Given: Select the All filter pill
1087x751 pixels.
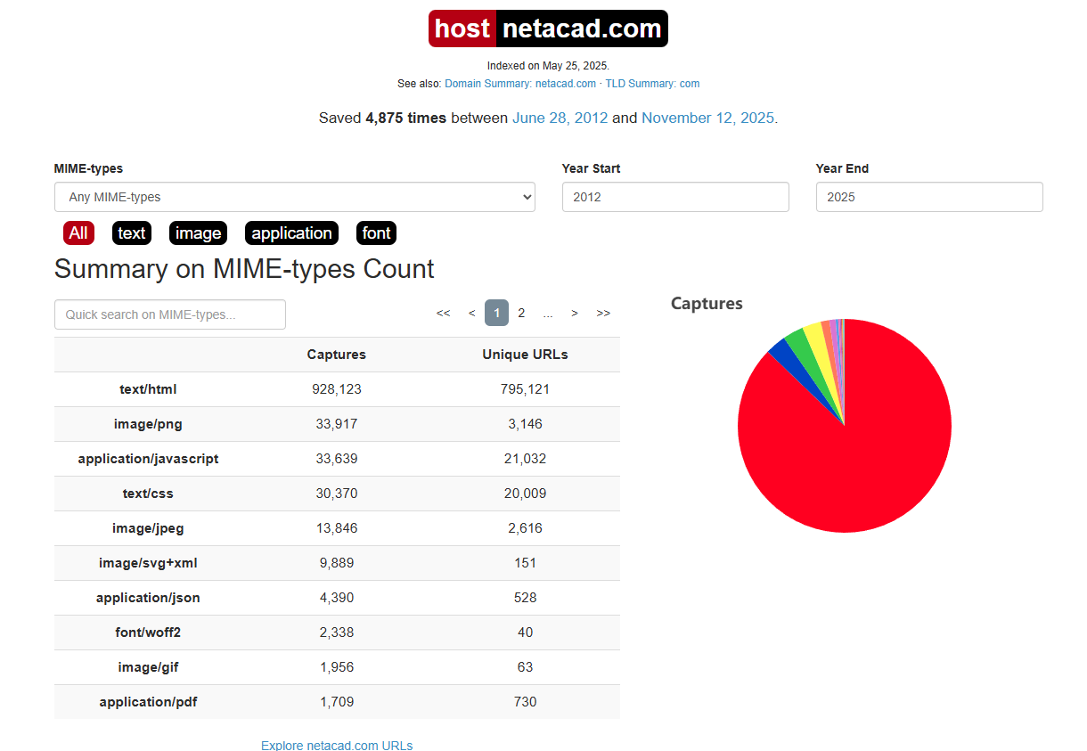Looking at the screenshot, I should (78, 233).
